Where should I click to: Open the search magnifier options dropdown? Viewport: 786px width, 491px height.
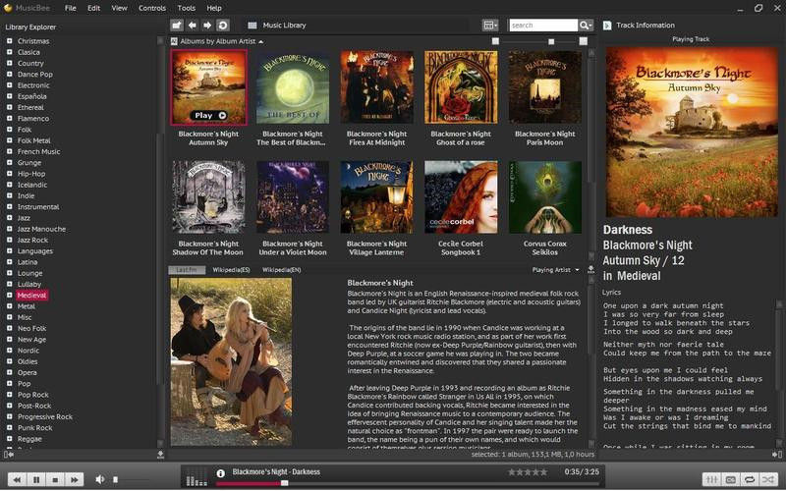[586, 26]
